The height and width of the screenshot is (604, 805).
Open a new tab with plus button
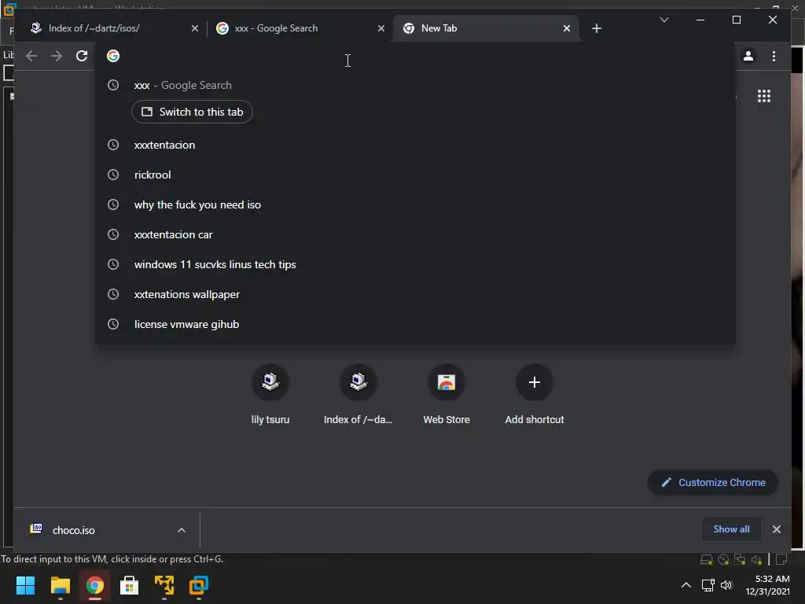[x=596, y=28]
